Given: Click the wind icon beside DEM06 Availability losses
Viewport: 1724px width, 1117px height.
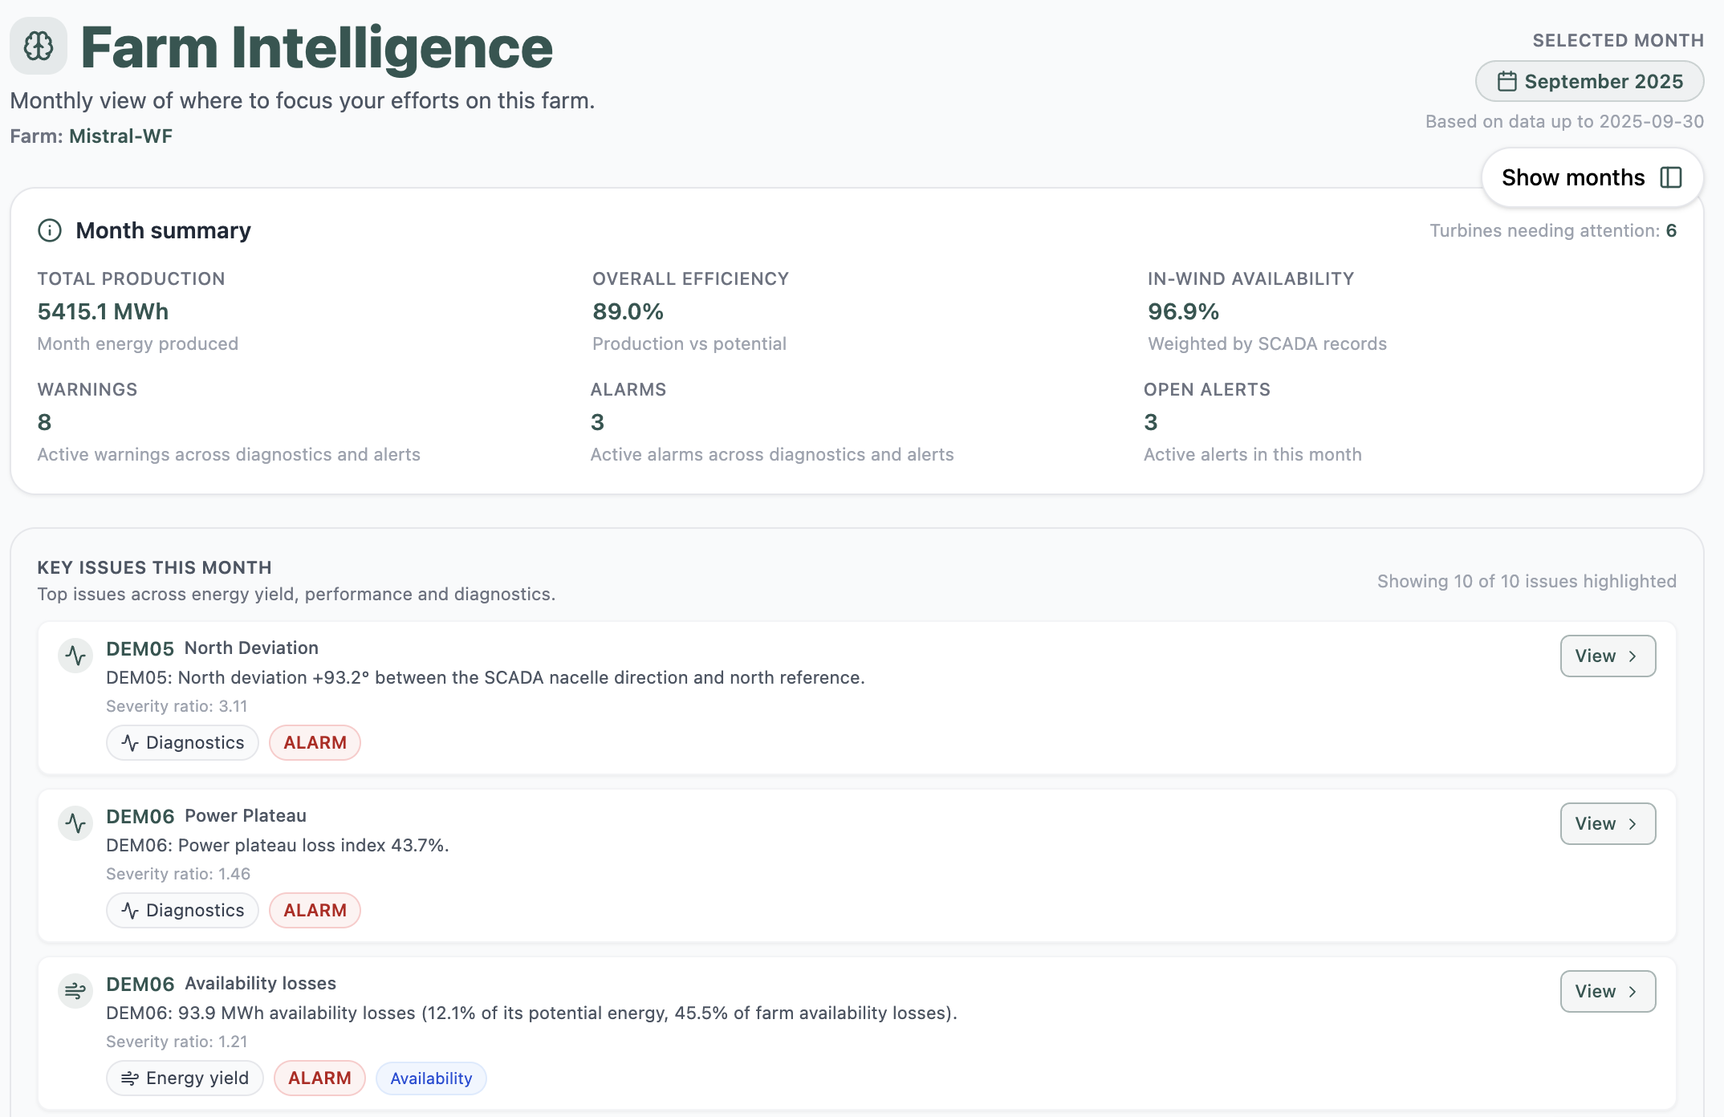Looking at the screenshot, I should click(x=75, y=992).
